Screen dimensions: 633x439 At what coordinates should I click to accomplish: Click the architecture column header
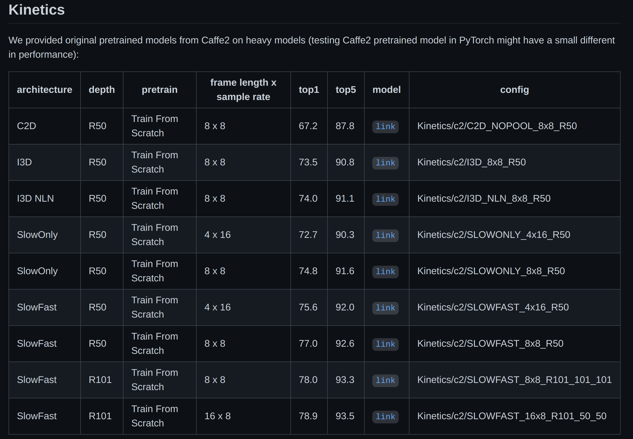(x=45, y=90)
